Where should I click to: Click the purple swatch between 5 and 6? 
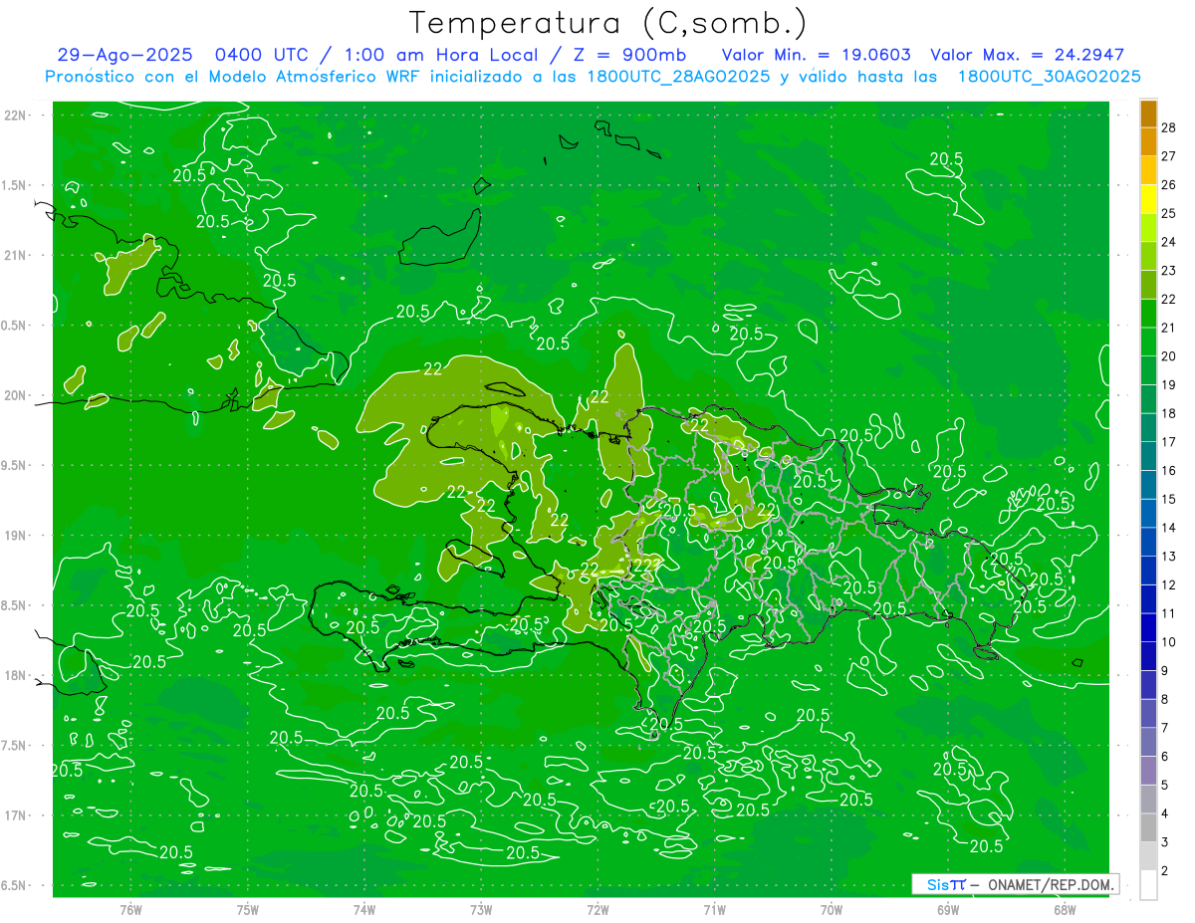pyautogui.click(x=1148, y=771)
